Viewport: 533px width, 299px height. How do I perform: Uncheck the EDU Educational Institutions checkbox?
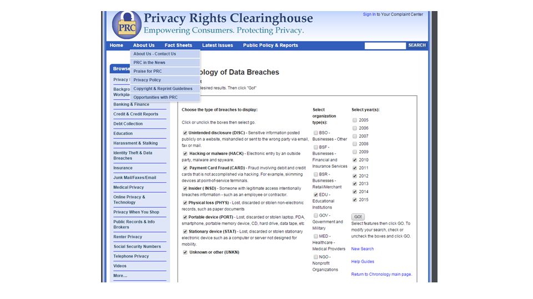316,195
